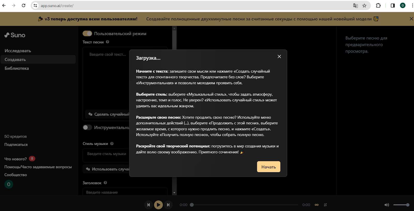Reload the page
Screen dimensions: 414x211
click(x=24, y=5)
